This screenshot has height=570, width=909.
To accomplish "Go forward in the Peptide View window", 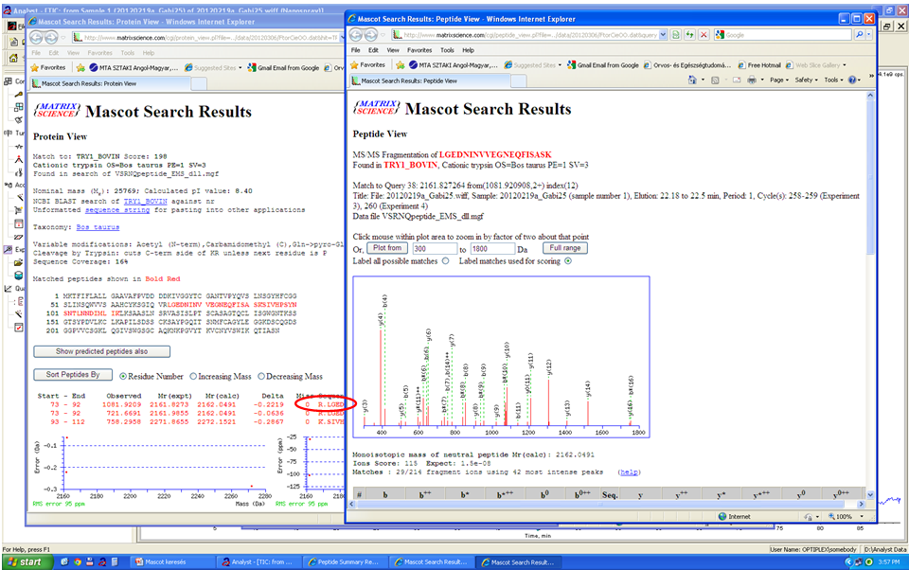I will coord(371,35).
